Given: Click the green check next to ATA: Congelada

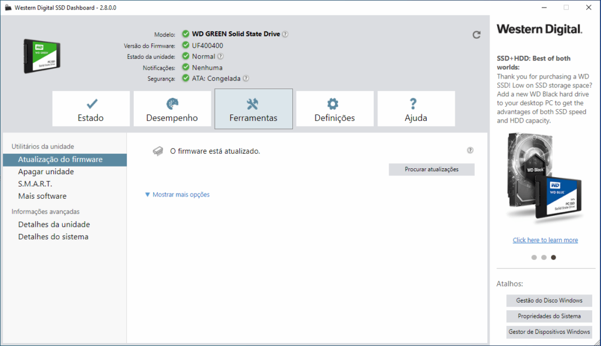Looking at the screenshot, I should point(185,78).
